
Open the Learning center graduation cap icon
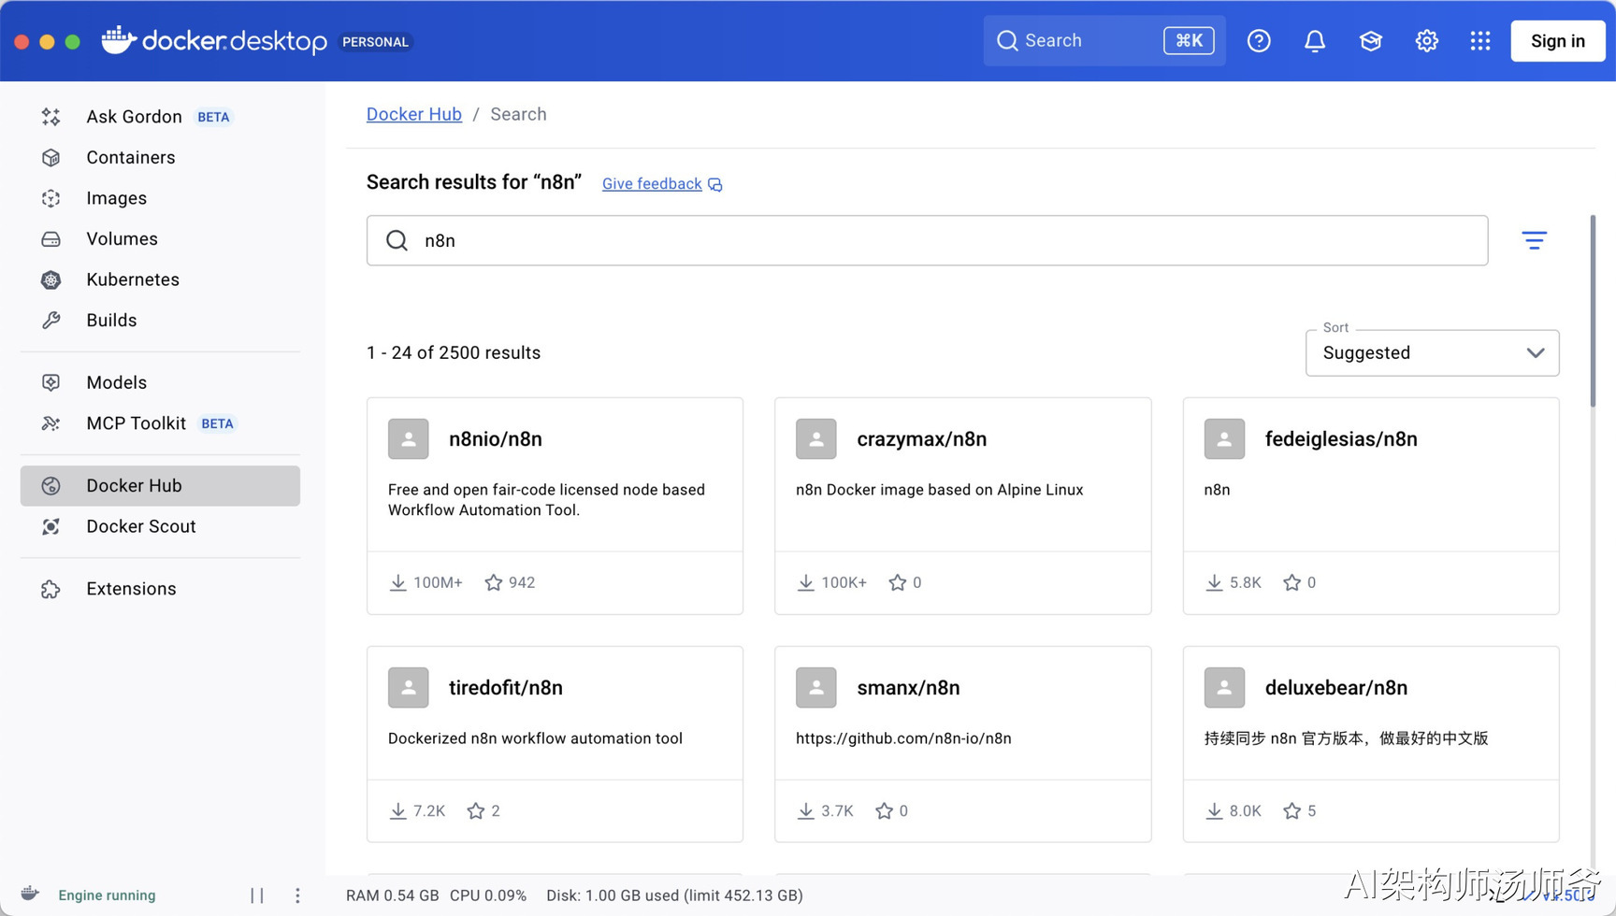(1370, 41)
